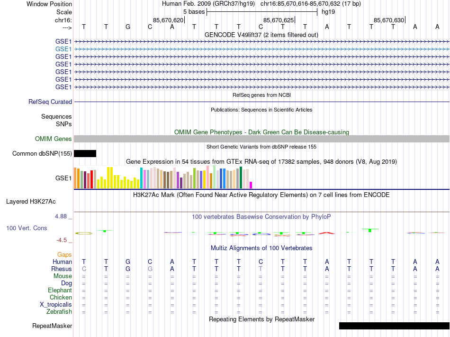Click the 5 bases scale bar label
Image resolution: width=450 pixels, height=337 pixels.
coord(194,12)
